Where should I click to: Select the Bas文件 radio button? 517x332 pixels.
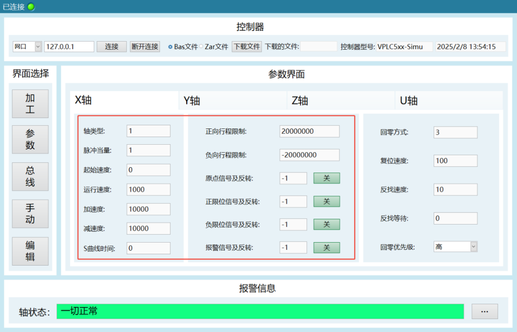(x=170, y=47)
